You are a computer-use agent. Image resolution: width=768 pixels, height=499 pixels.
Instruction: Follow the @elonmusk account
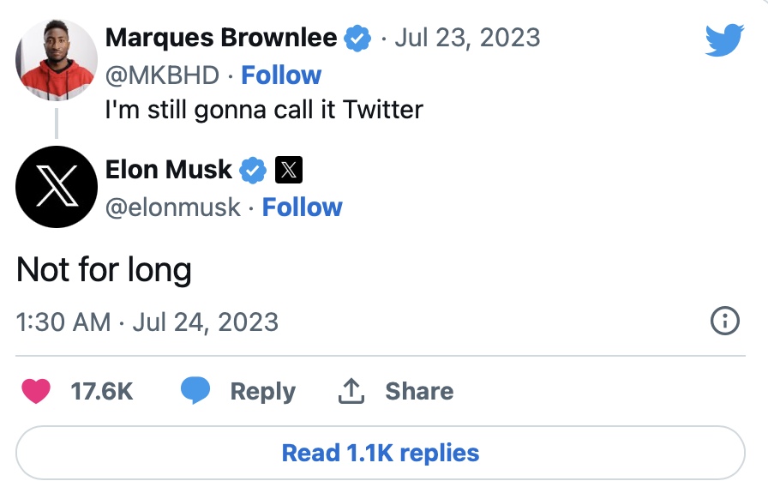(302, 207)
